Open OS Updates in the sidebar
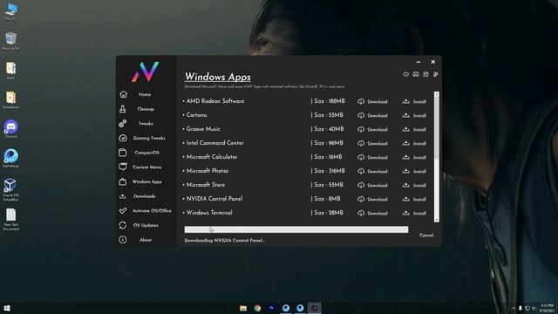This screenshot has height=314, width=558. point(146,225)
